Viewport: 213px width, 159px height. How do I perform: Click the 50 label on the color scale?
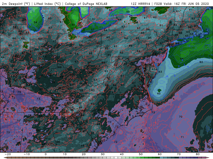tap(141, 154)
